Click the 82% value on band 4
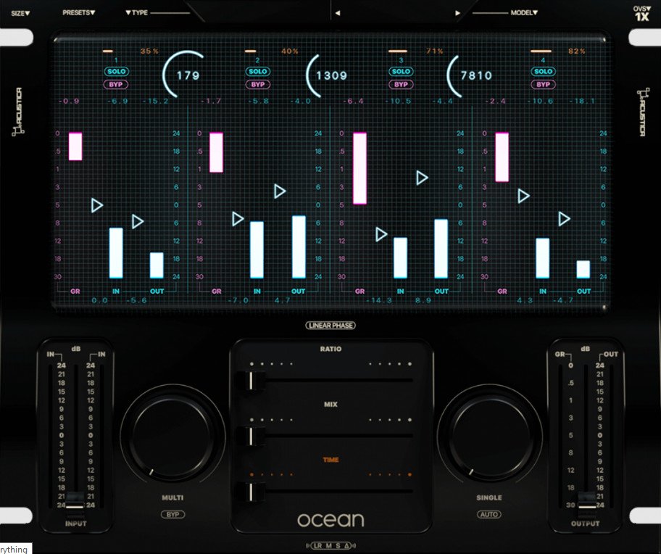 577,51
